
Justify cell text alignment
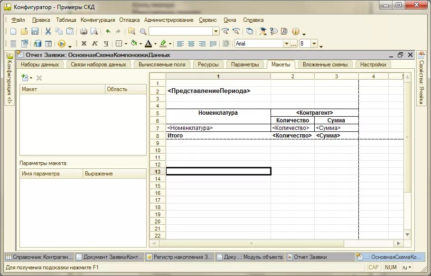click(213, 44)
